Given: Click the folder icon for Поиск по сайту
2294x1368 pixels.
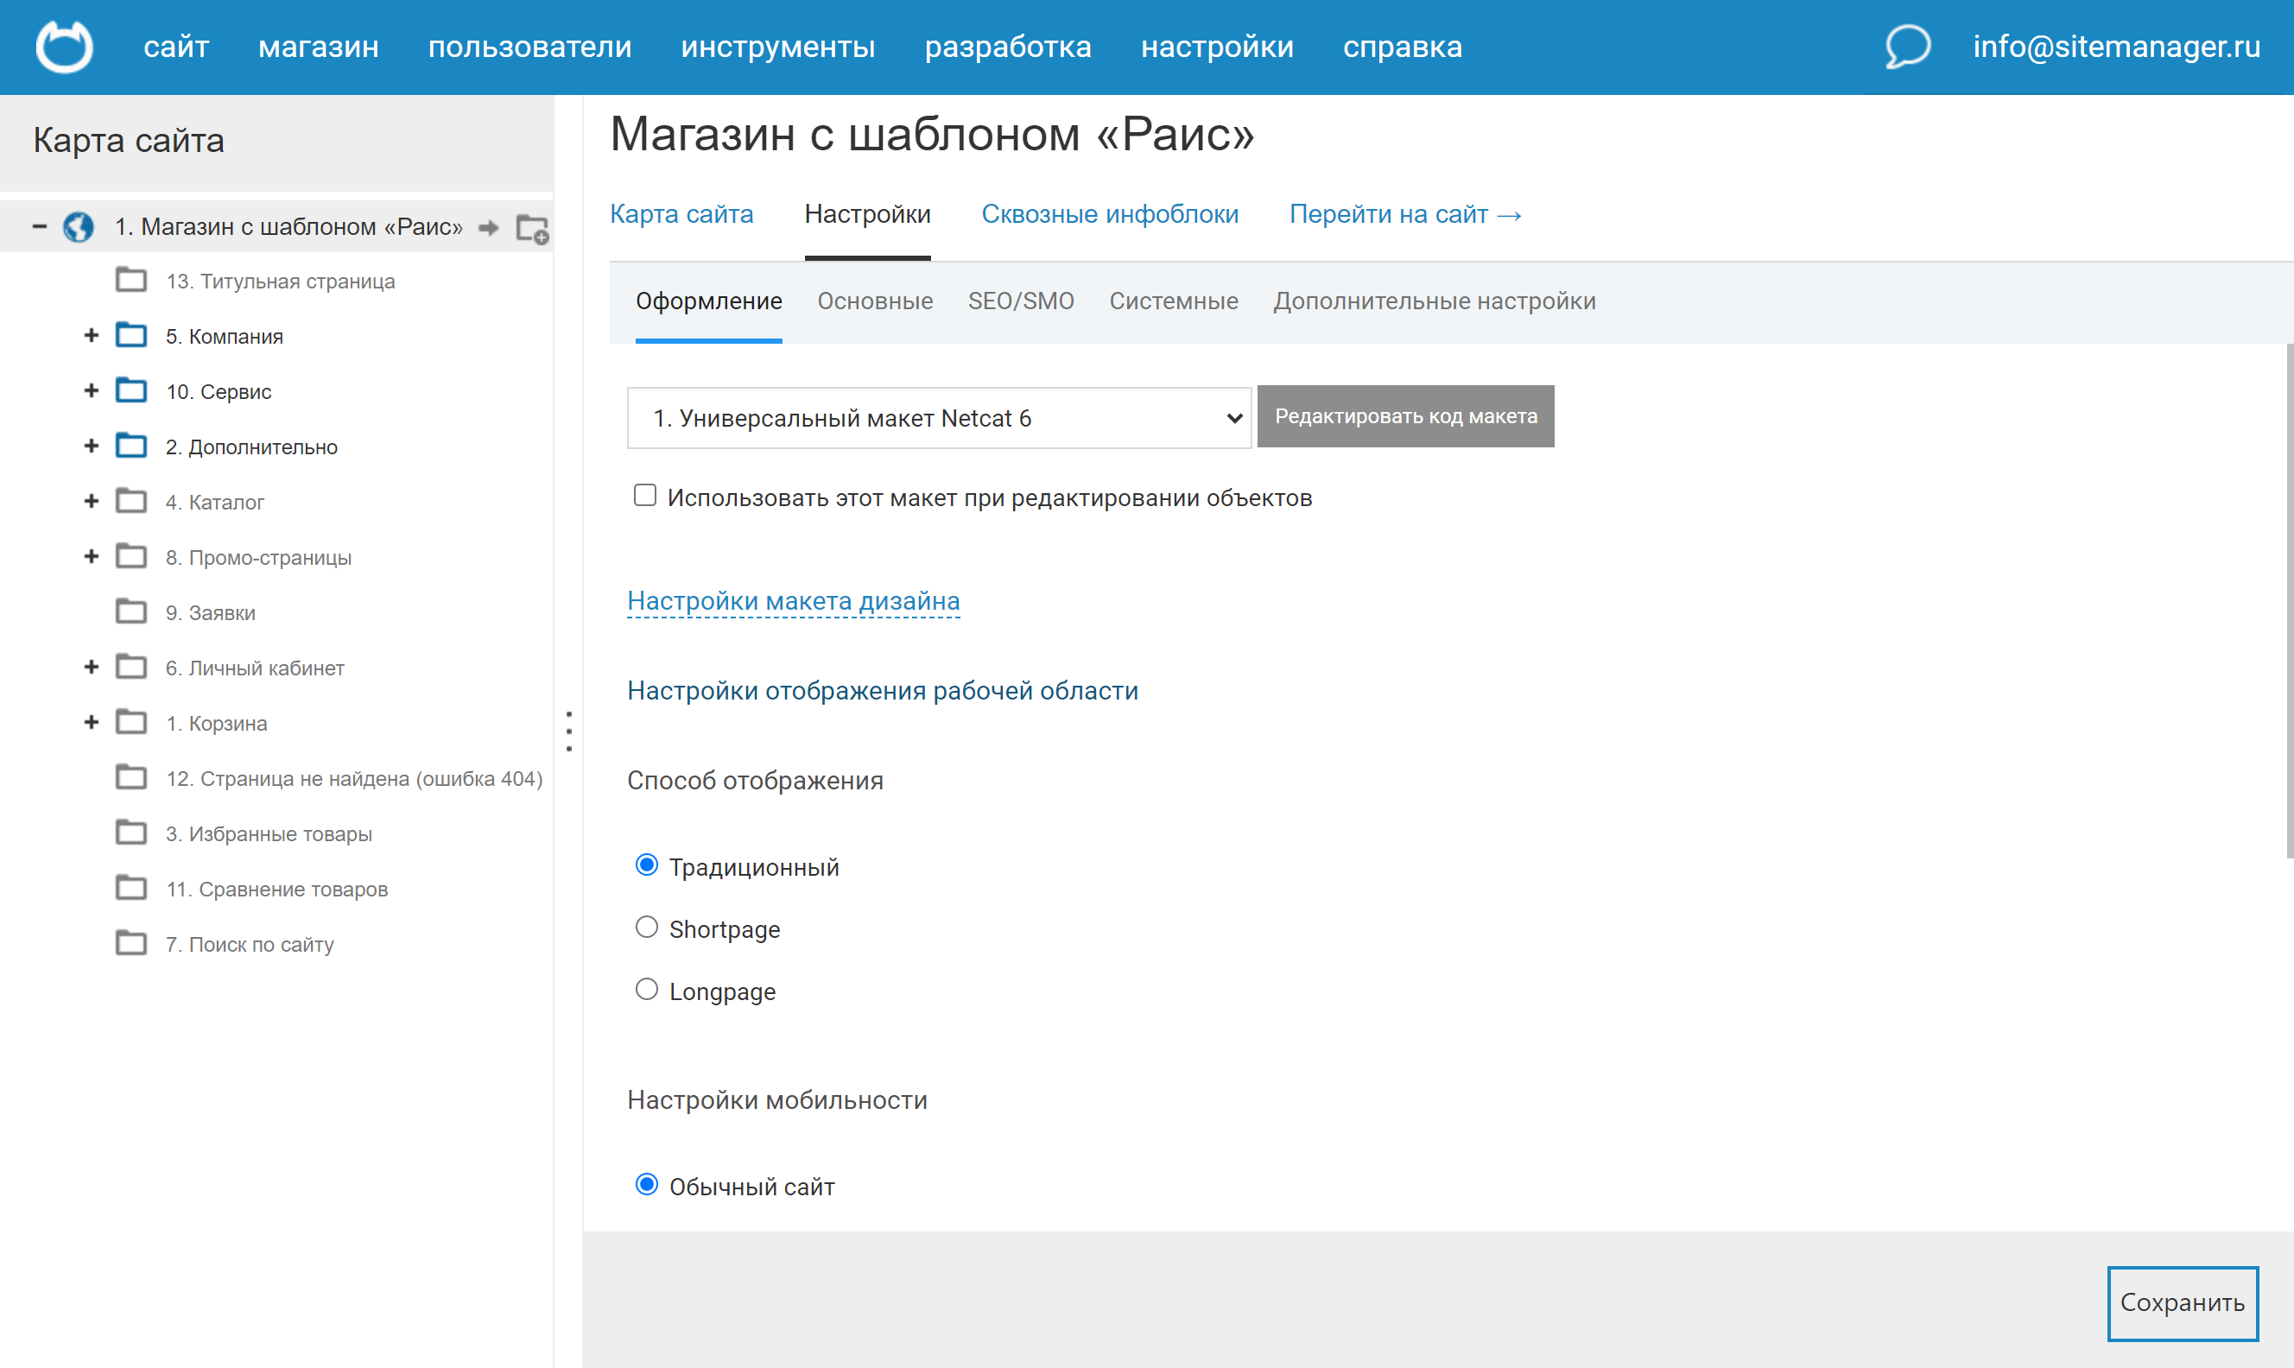Looking at the screenshot, I should [131, 943].
